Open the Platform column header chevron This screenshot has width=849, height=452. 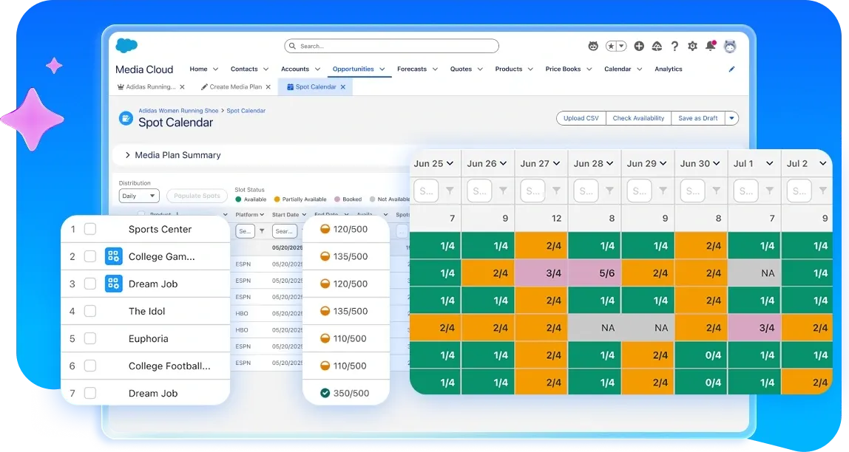pos(262,215)
